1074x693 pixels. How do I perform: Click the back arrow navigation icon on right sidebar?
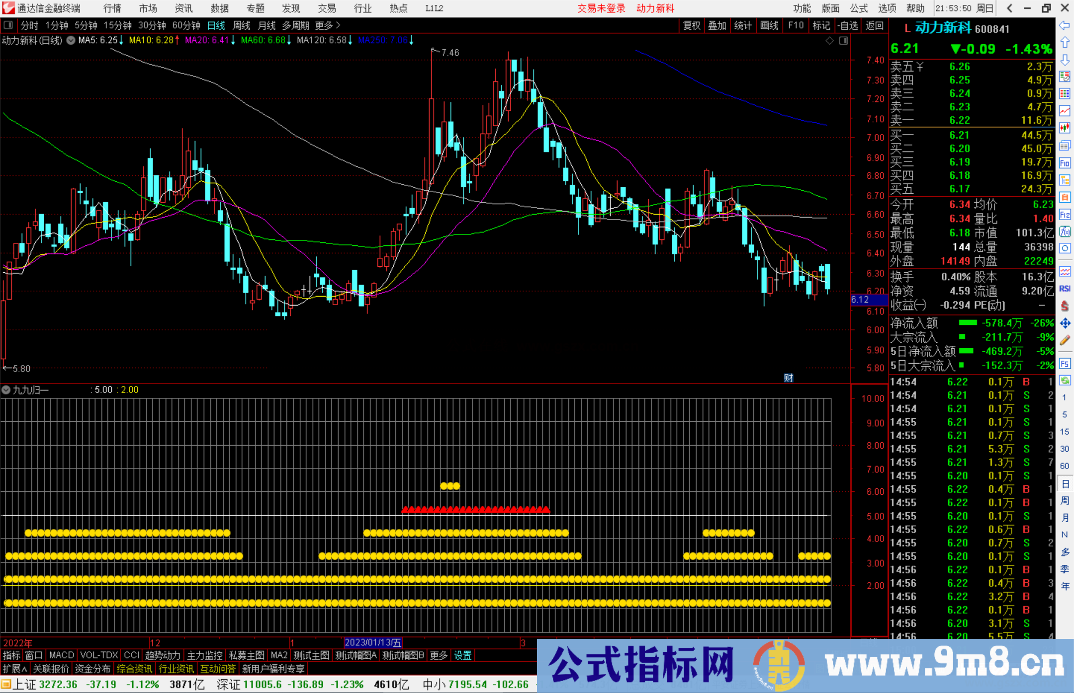coord(1065,25)
